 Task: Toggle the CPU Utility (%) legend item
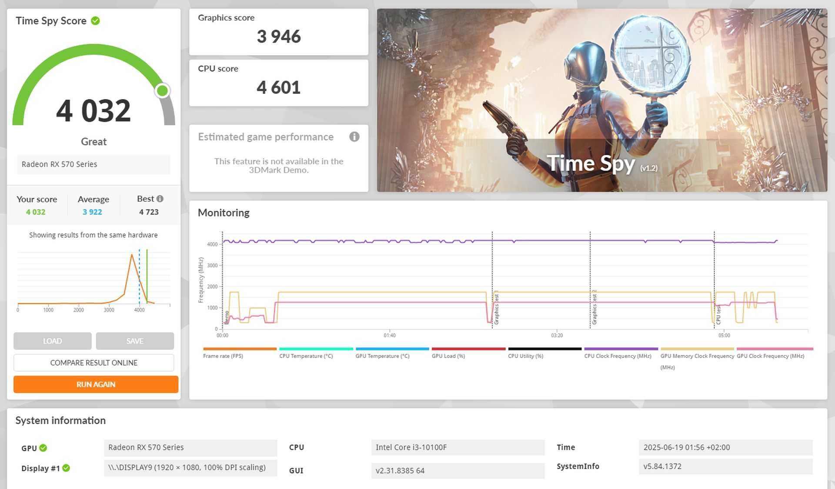[544, 353]
